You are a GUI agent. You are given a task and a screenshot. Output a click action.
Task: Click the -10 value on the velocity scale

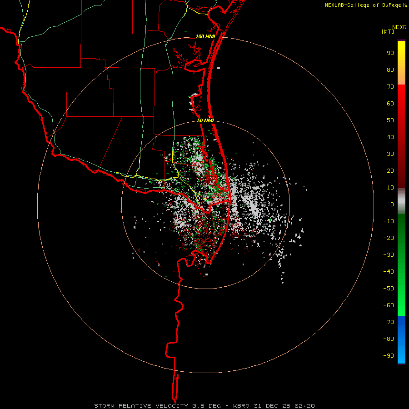(x=389, y=221)
